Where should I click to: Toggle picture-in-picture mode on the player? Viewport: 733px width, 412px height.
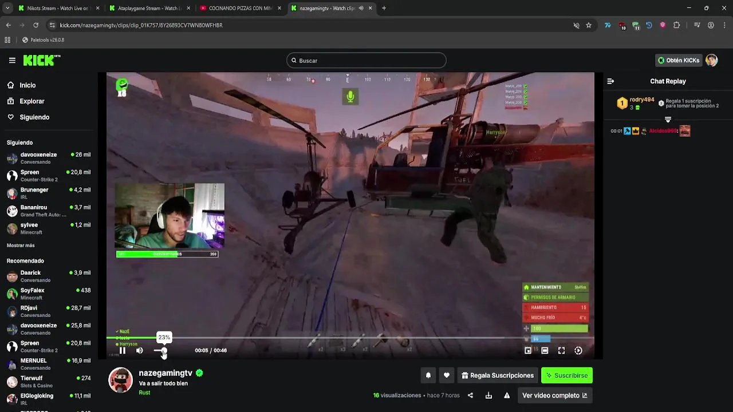click(528, 351)
